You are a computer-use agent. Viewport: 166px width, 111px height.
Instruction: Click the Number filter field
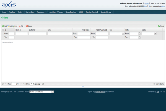[22, 34]
